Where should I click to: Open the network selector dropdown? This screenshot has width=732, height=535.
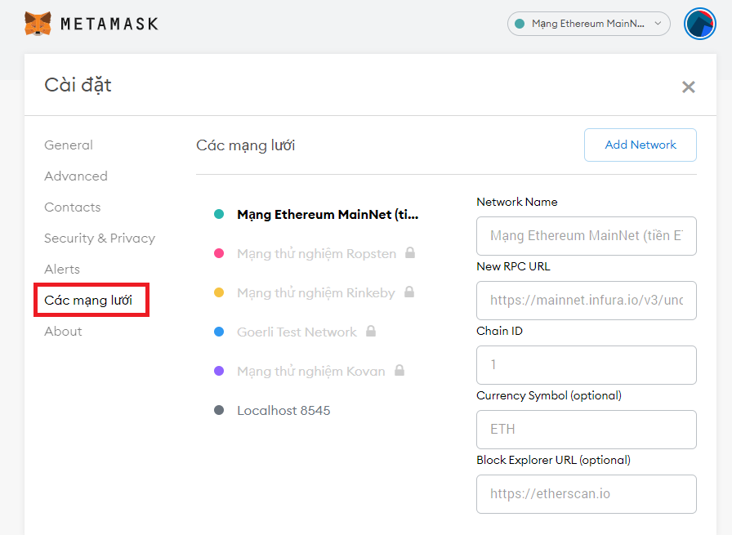point(589,24)
